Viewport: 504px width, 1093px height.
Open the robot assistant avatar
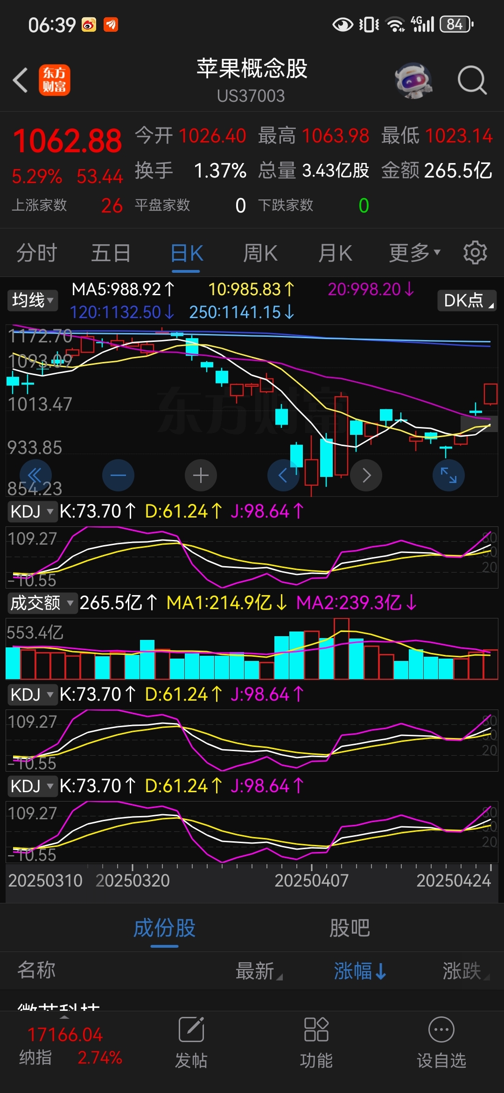[413, 80]
